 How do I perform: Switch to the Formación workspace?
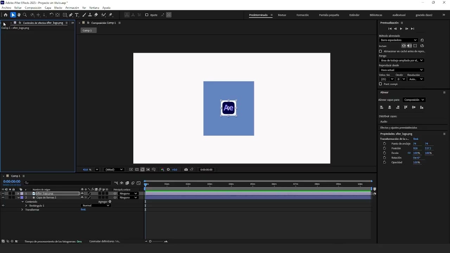pyautogui.click(x=302, y=15)
